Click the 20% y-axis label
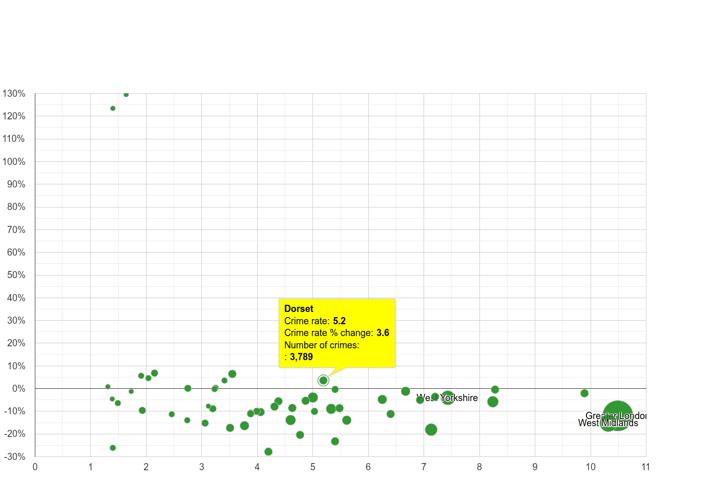The height and width of the screenshot is (502, 712). click(16, 343)
